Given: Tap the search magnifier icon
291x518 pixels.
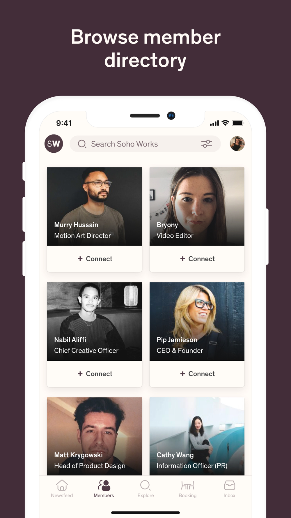Looking at the screenshot, I should point(82,144).
